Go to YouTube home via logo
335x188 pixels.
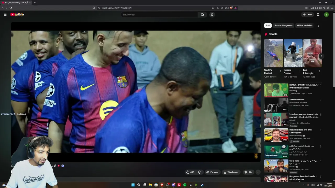(17, 15)
